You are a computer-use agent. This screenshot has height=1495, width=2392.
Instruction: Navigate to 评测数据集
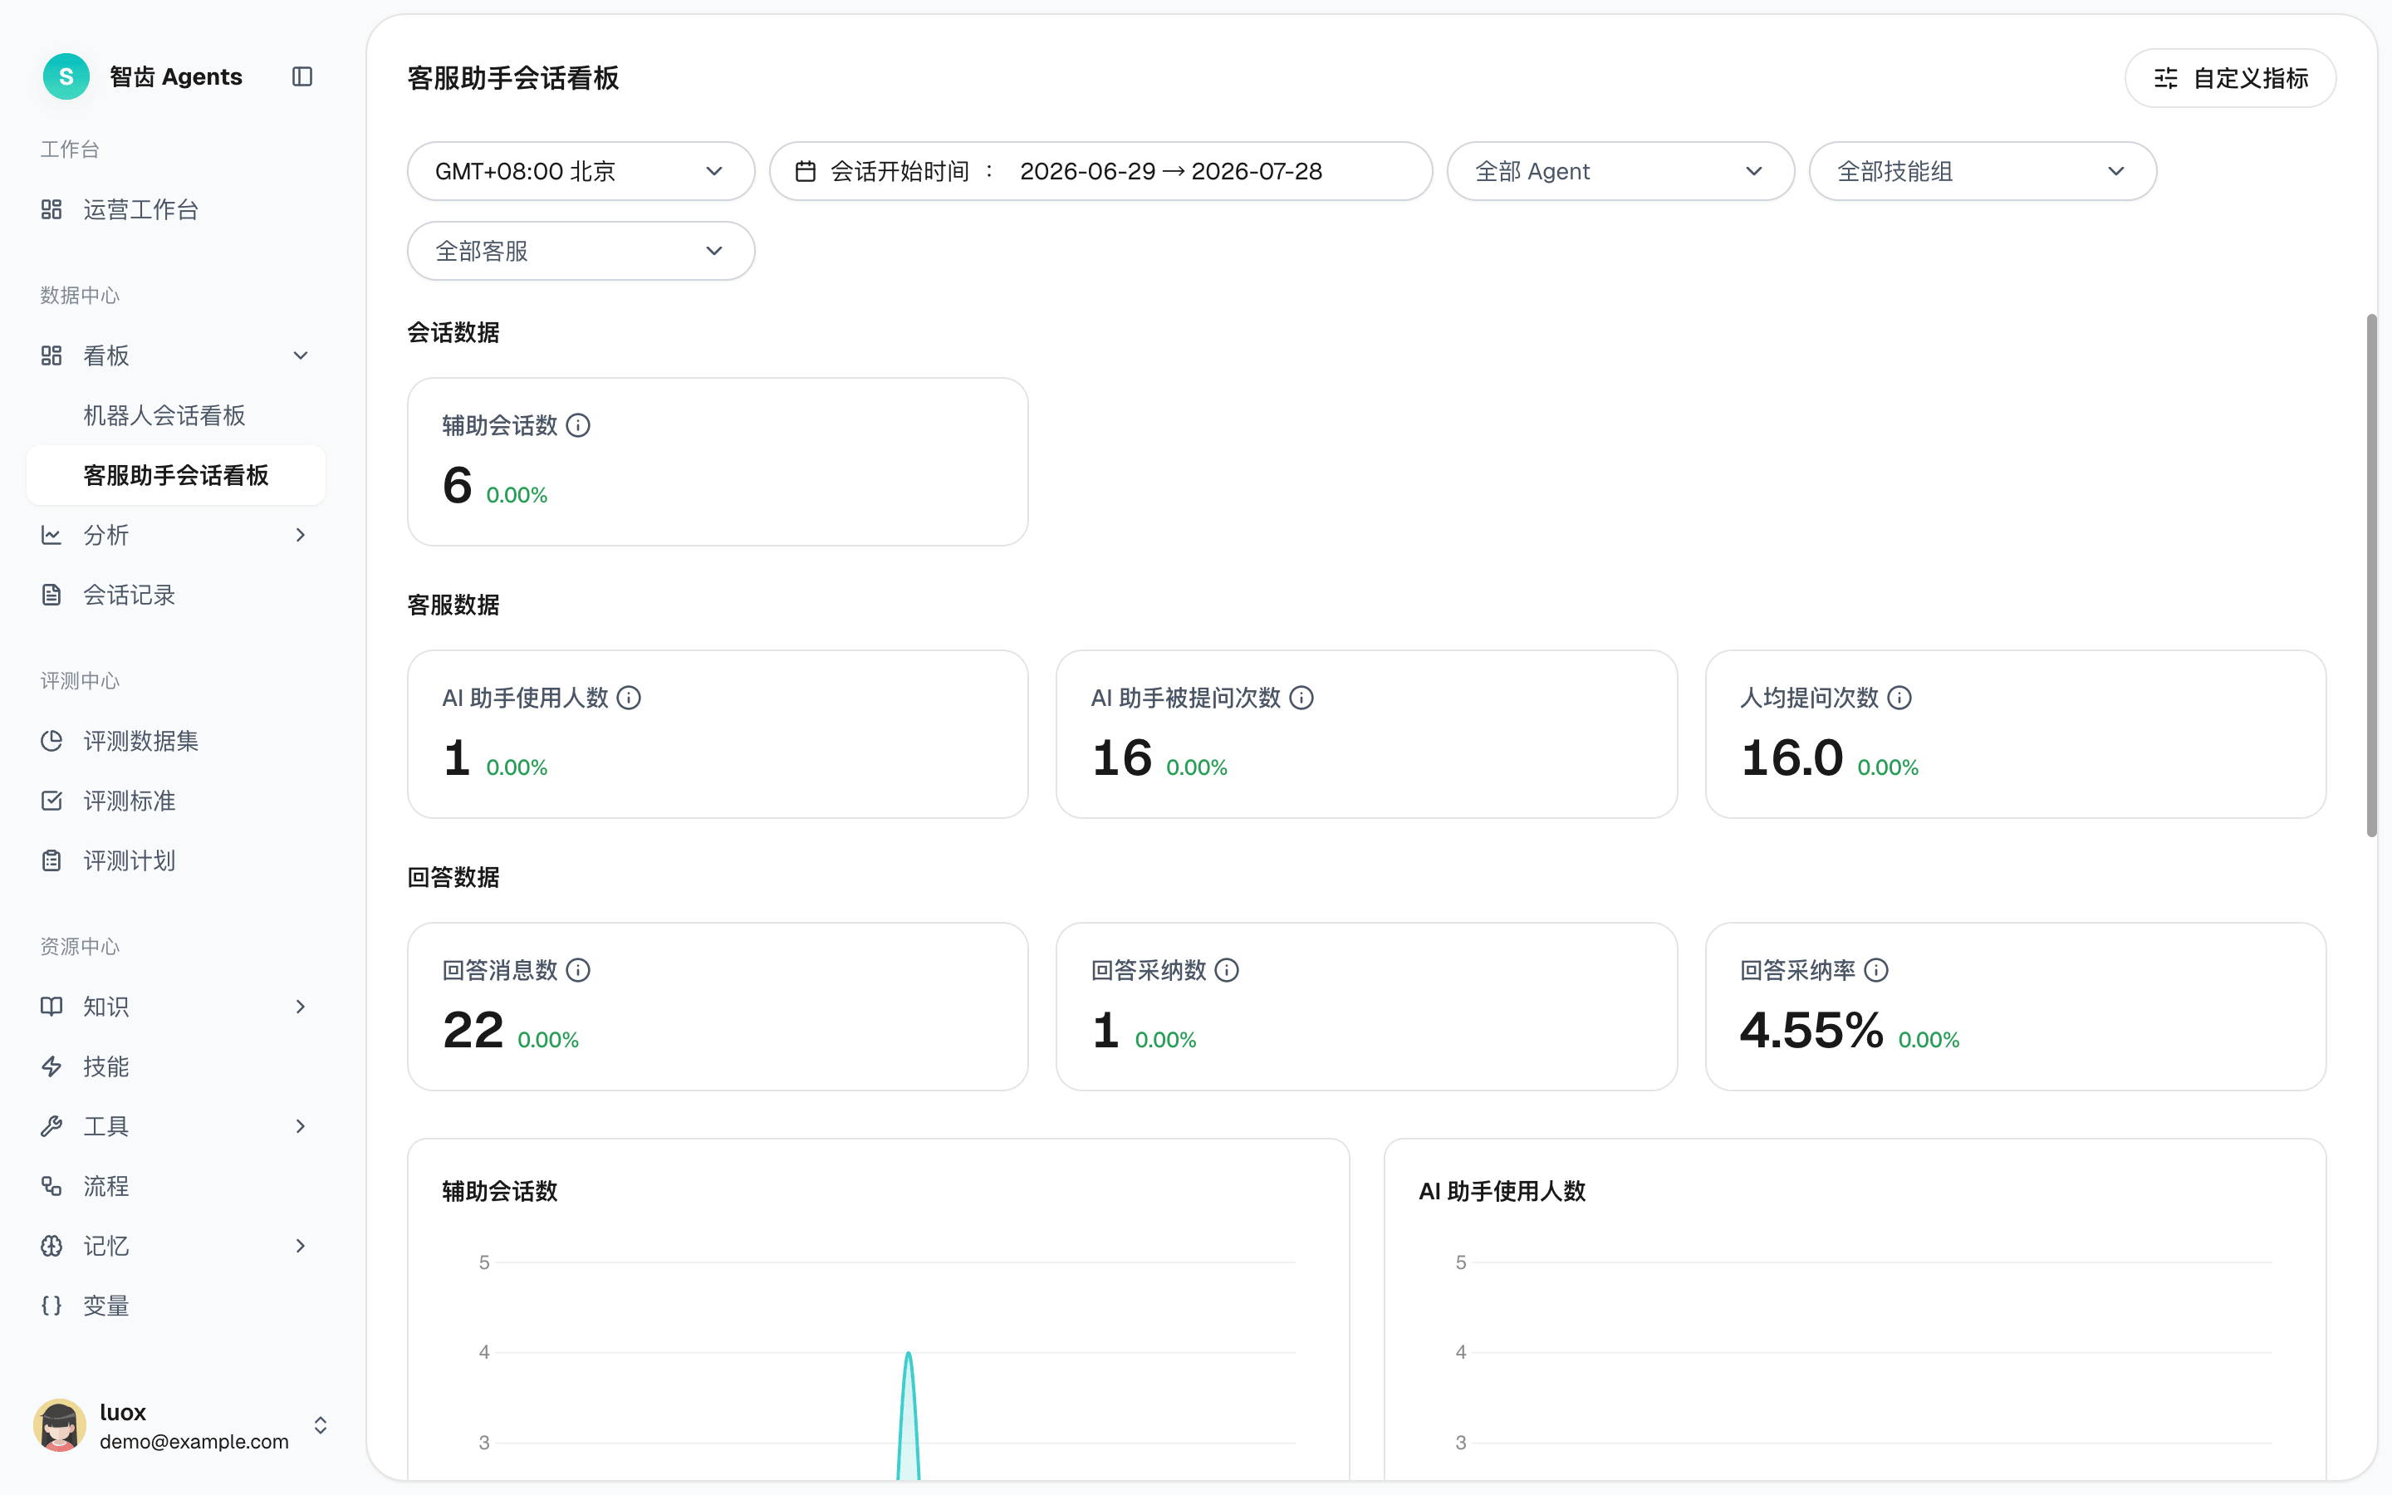click(176, 741)
